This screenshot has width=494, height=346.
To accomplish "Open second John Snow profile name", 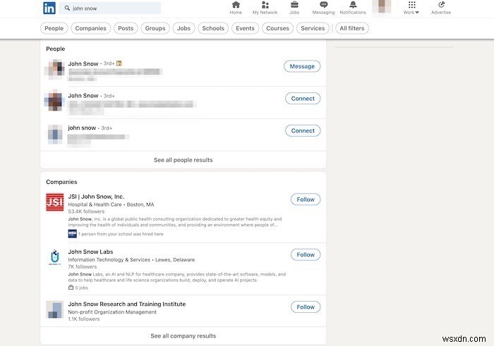I will (83, 96).
